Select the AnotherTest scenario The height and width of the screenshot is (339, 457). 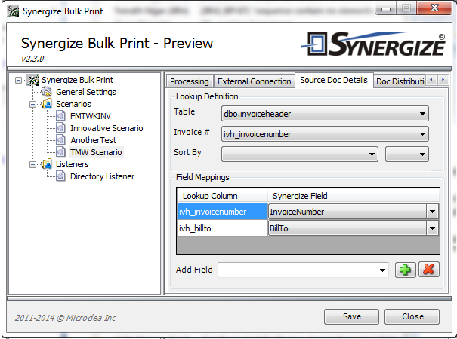[93, 140]
